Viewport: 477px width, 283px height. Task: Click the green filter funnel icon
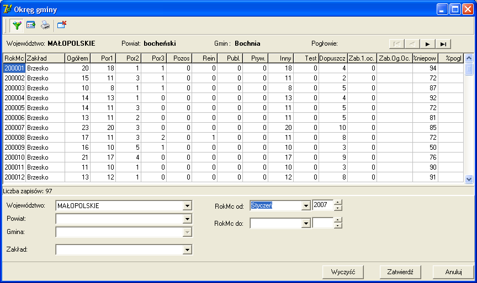tap(17, 25)
